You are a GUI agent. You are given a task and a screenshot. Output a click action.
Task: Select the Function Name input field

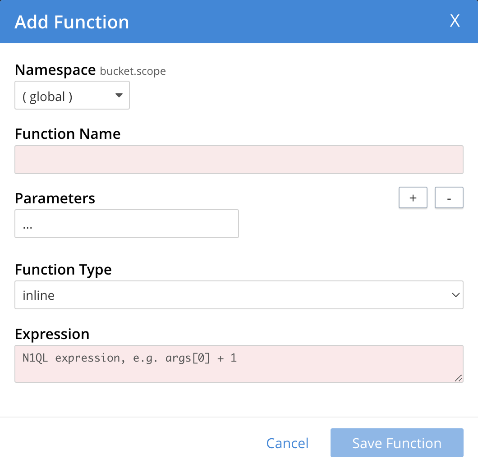pyautogui.click(x=239, y=160)
